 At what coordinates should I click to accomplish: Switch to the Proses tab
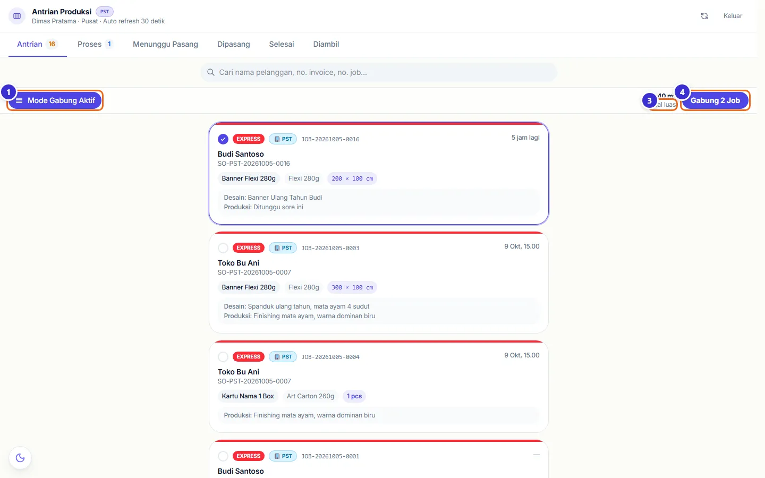[x=95, y=44]
